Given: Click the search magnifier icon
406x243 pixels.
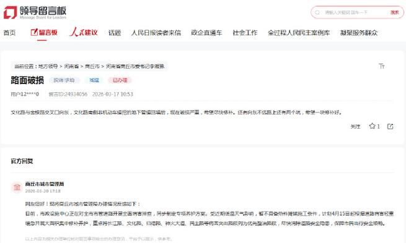Looking at the screenshot, I should [x=317, y=12].
